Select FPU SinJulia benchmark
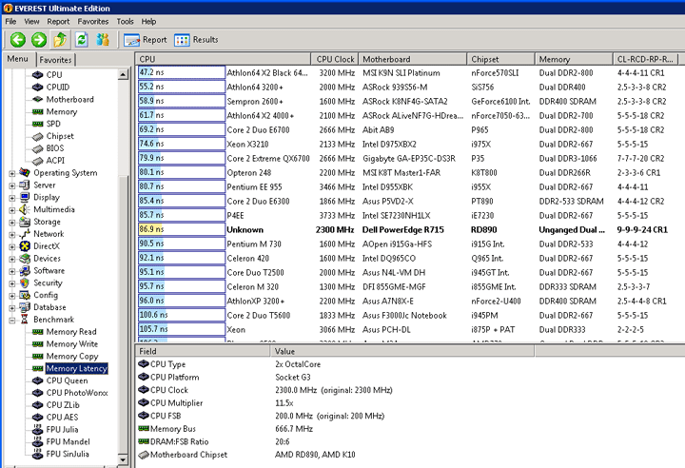This screenshot has width=685, height=468. pyautogui.click(x=68, y=454)
